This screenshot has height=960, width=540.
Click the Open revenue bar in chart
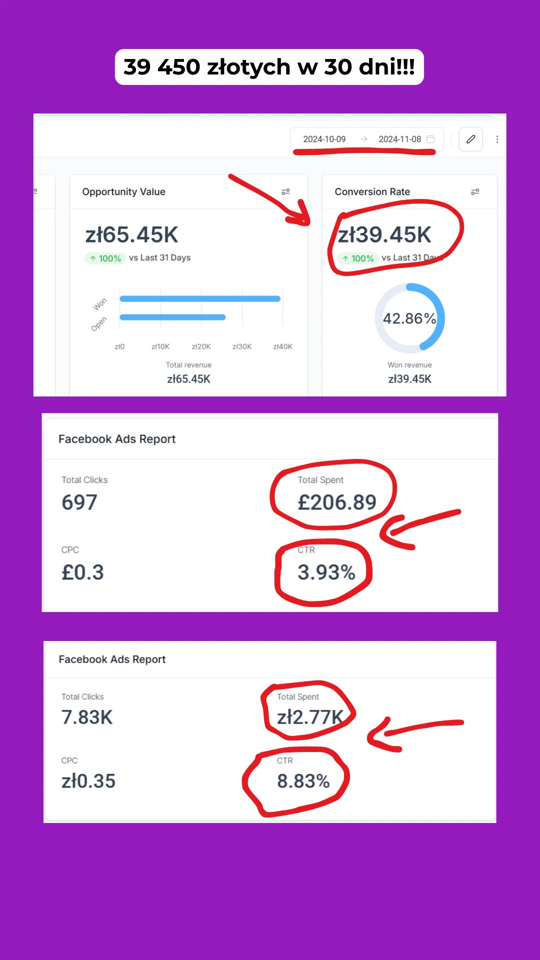[172, 317]
